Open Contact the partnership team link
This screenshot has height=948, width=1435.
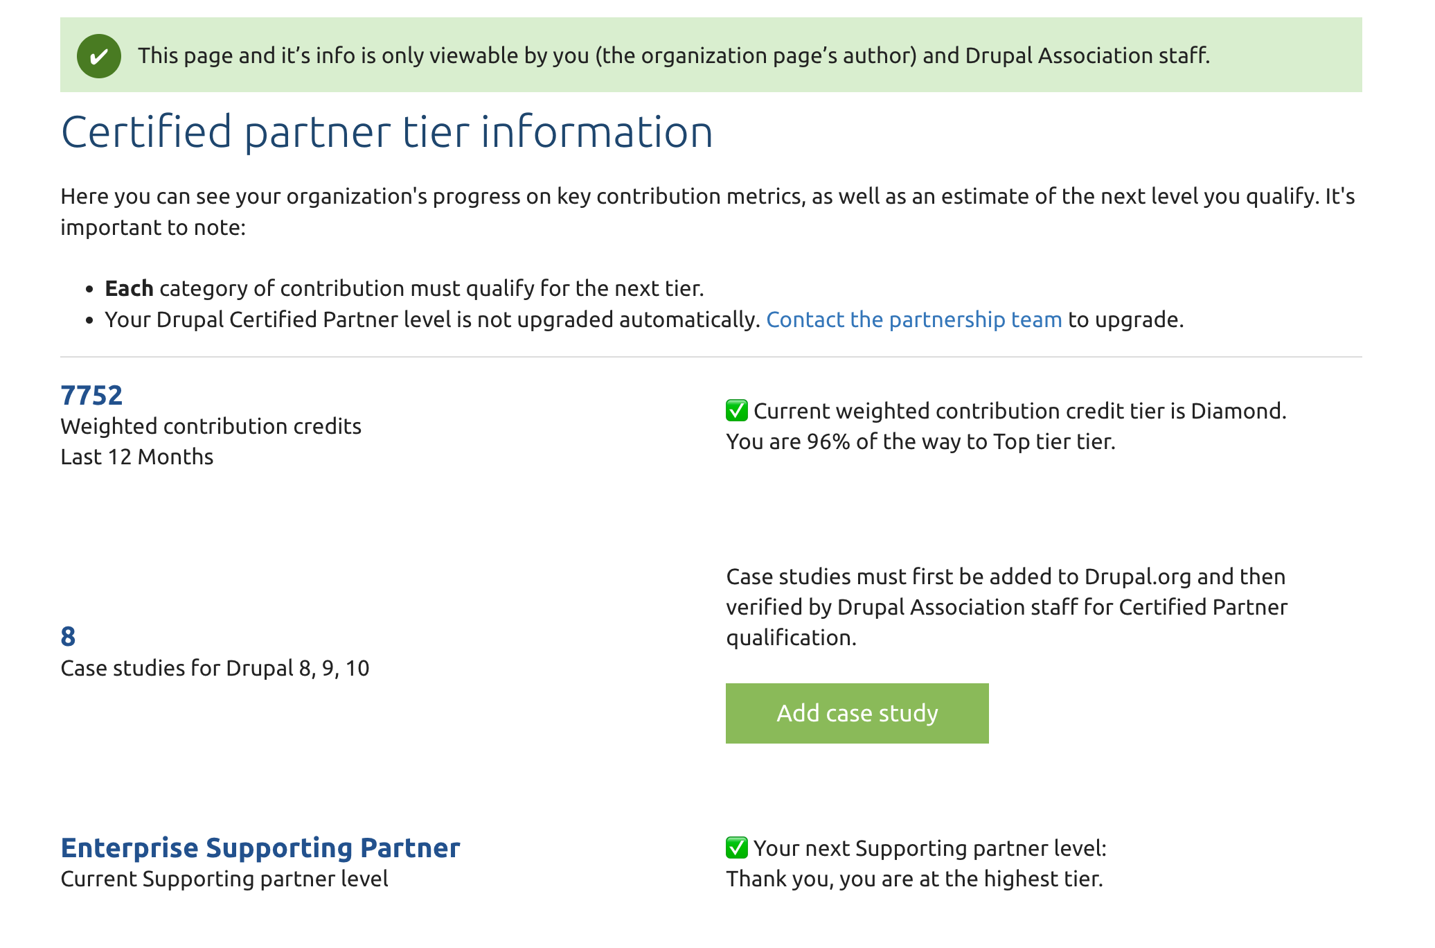(913, 319)
